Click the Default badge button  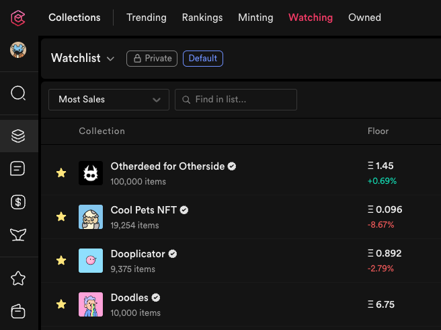pyautogui.click(x=203, y=59)
